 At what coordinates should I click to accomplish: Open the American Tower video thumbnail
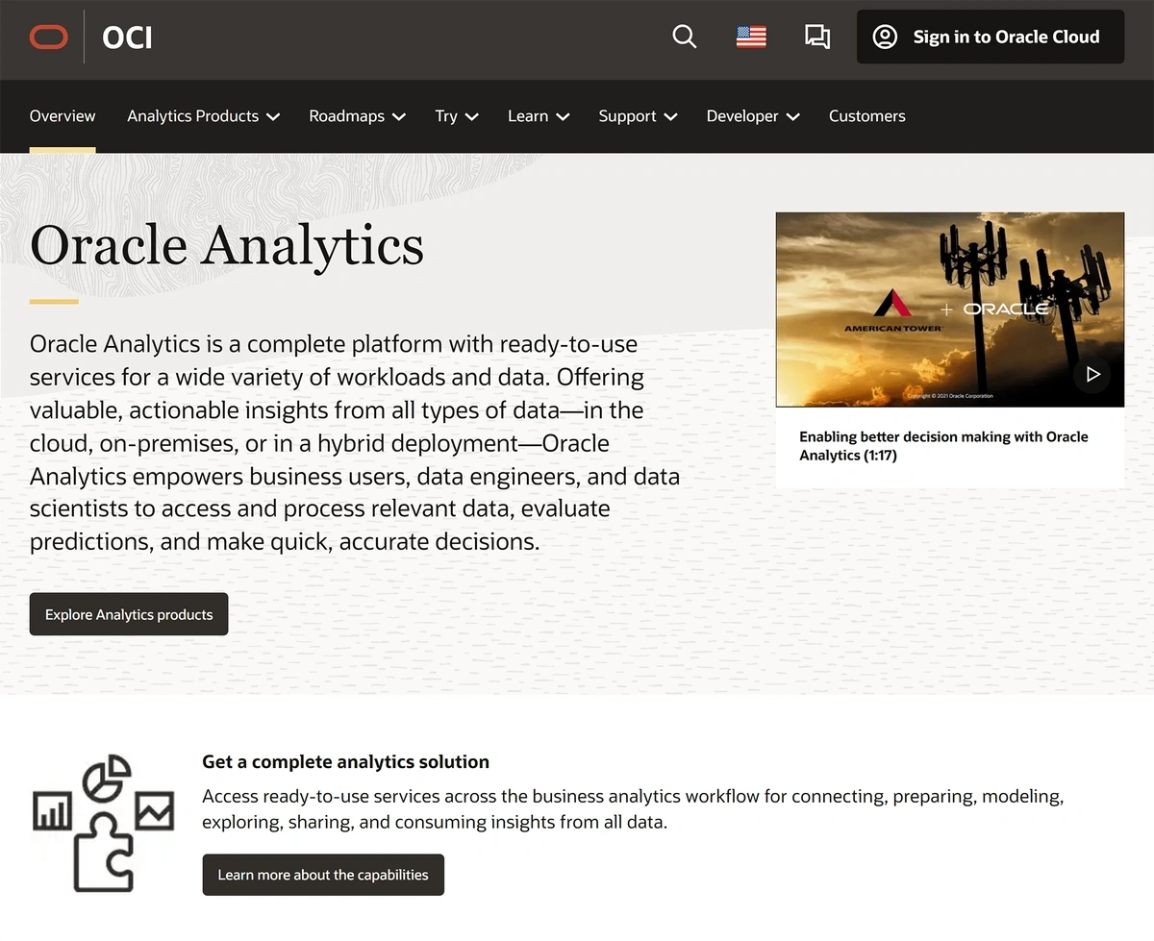click(950, 310)
